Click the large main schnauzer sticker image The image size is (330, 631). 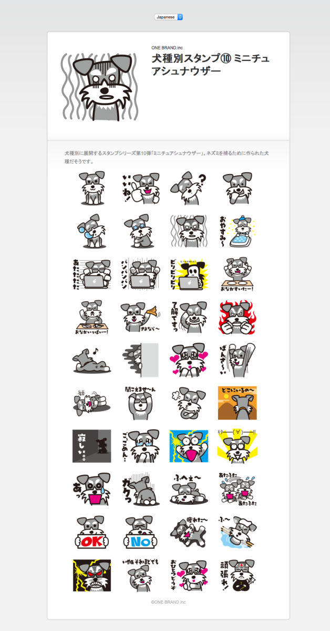(100, 86)
